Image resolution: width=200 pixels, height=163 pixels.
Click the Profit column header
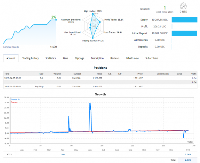[x=193, y=74]
